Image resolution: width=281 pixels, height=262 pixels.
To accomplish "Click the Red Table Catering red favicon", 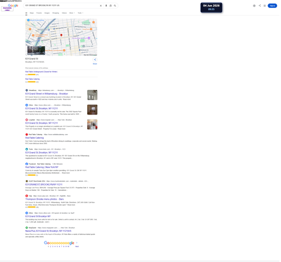I will pyautogui.click(x=26, y=135).
